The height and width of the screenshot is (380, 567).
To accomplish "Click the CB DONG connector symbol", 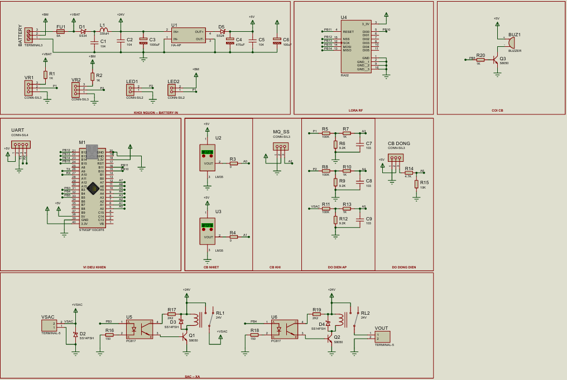I will pos(396,158).
